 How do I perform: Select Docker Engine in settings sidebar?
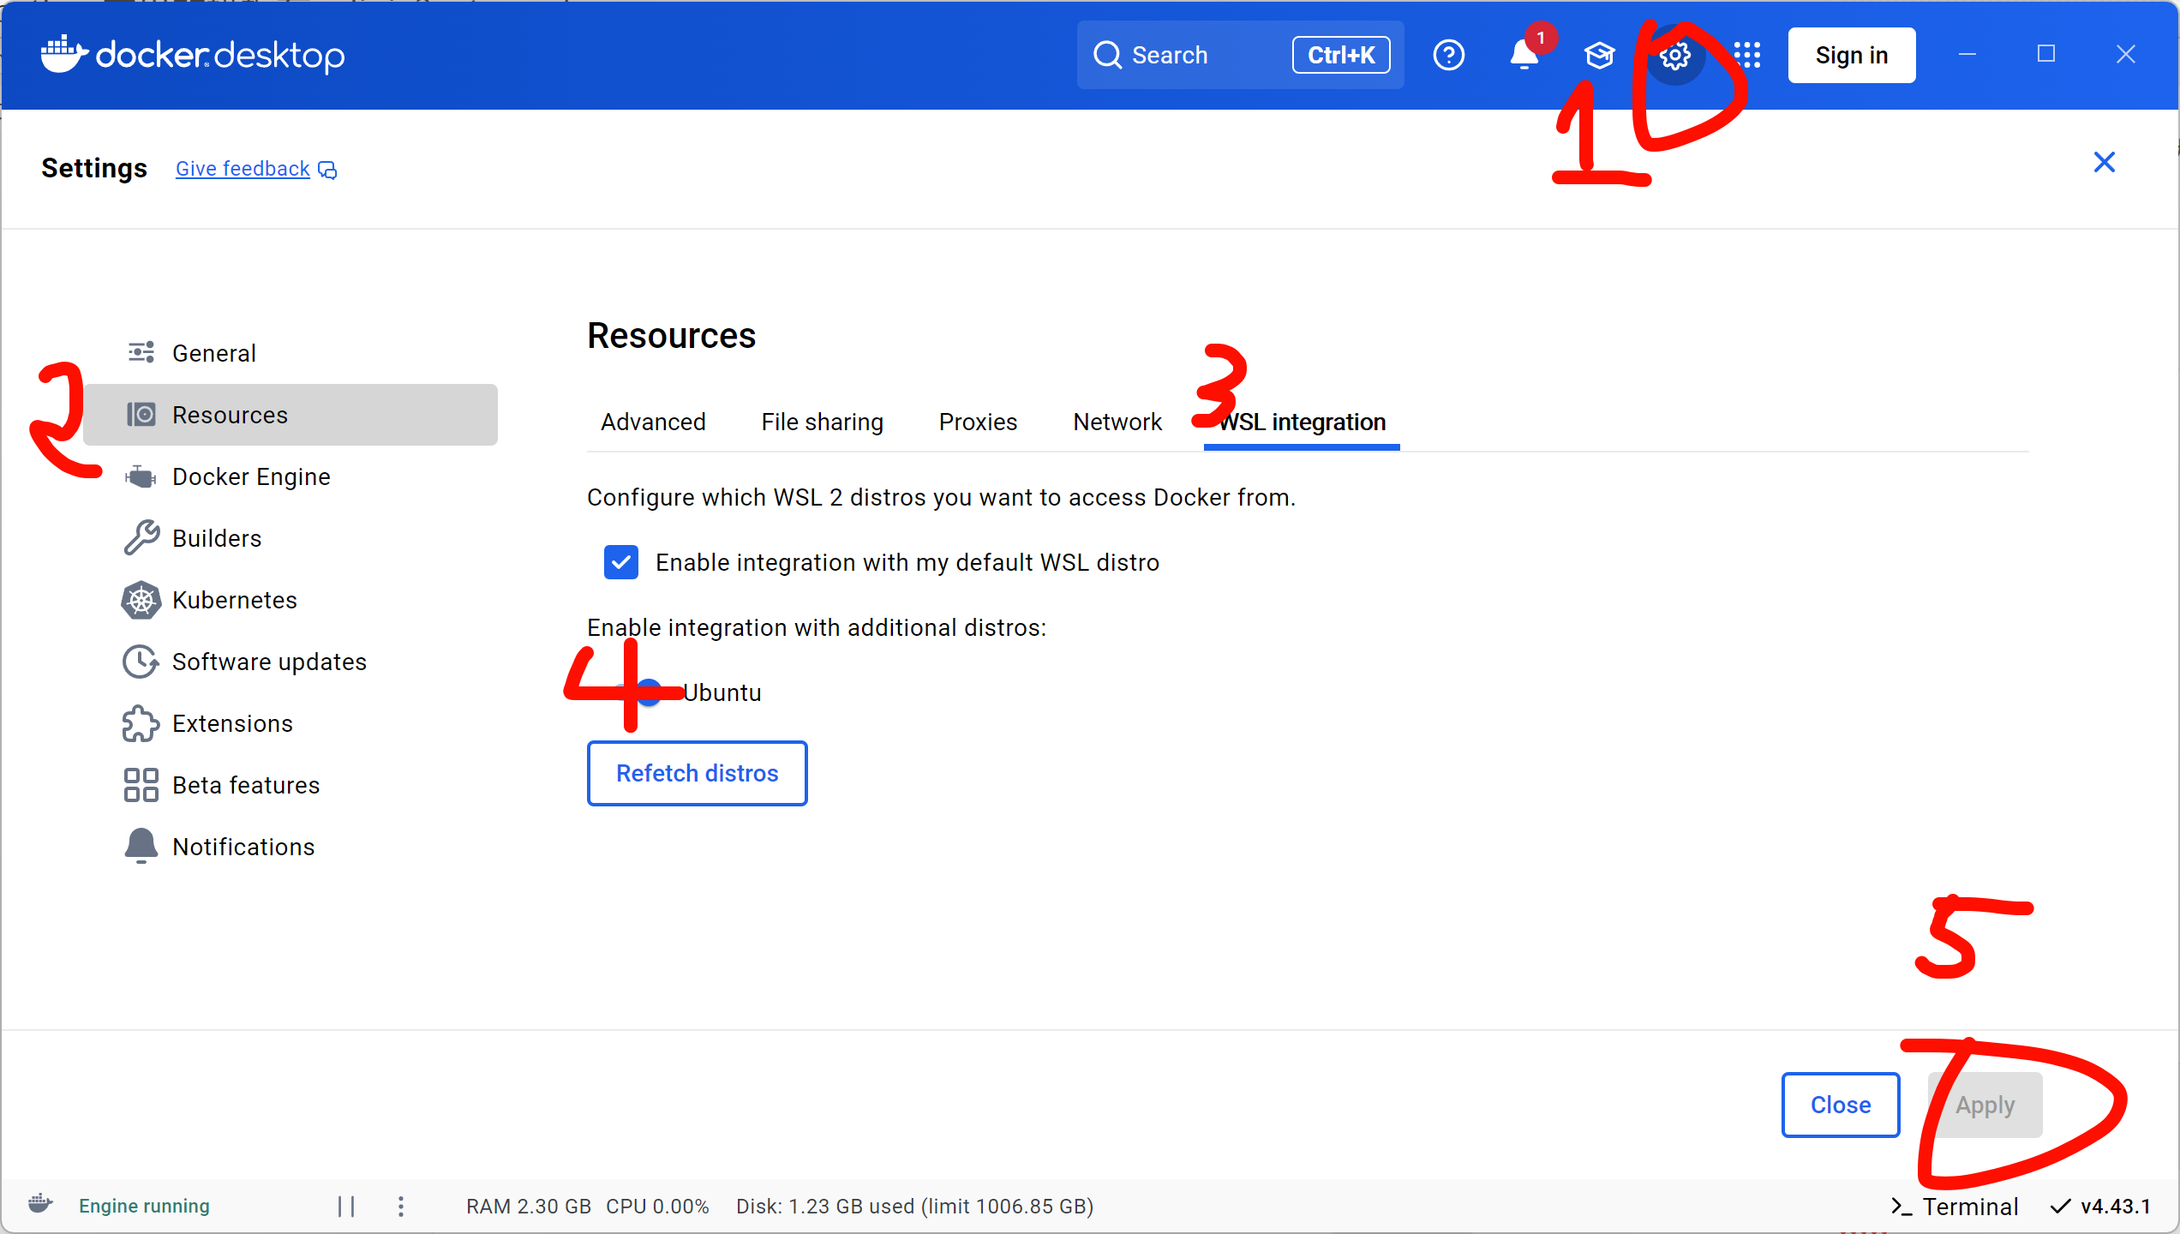tap(250, 476)
